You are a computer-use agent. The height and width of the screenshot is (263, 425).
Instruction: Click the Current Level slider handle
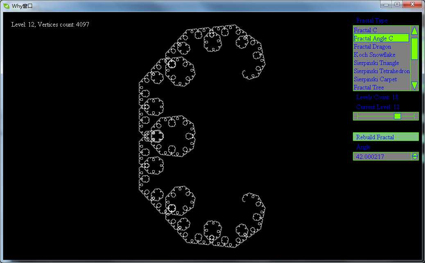click(x=397, y=116)
